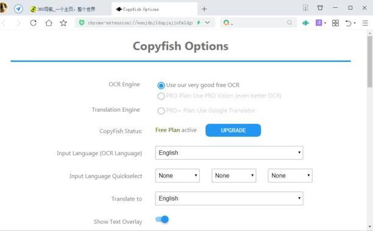The image size is (373, 231).
Task: Reload the page with refresh icon
Action: [34, 23]
